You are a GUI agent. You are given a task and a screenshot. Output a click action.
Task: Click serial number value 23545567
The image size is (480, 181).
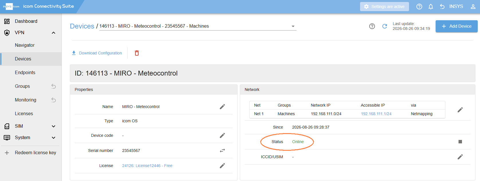131,151
